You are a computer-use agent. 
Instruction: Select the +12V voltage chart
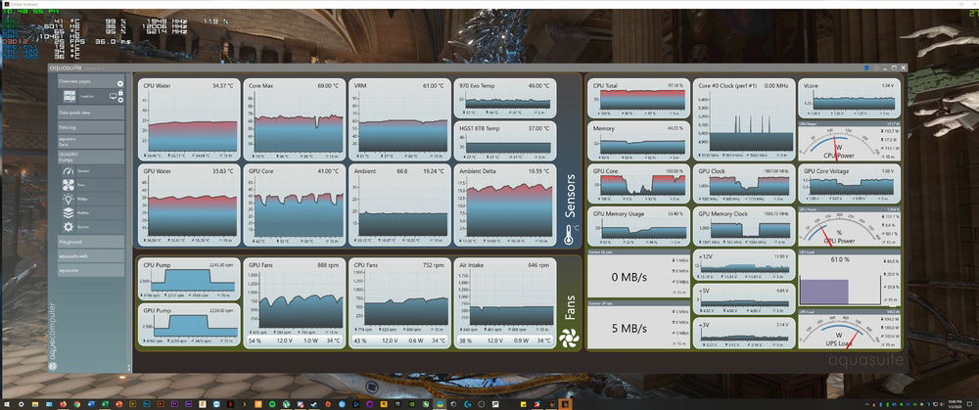point(744,265)
